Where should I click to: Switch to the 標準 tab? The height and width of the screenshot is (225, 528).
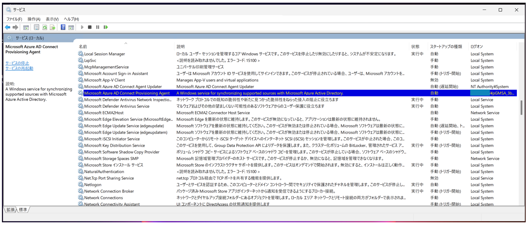23,210
